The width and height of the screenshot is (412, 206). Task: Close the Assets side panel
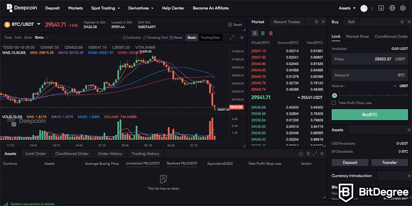coord(409,130)
